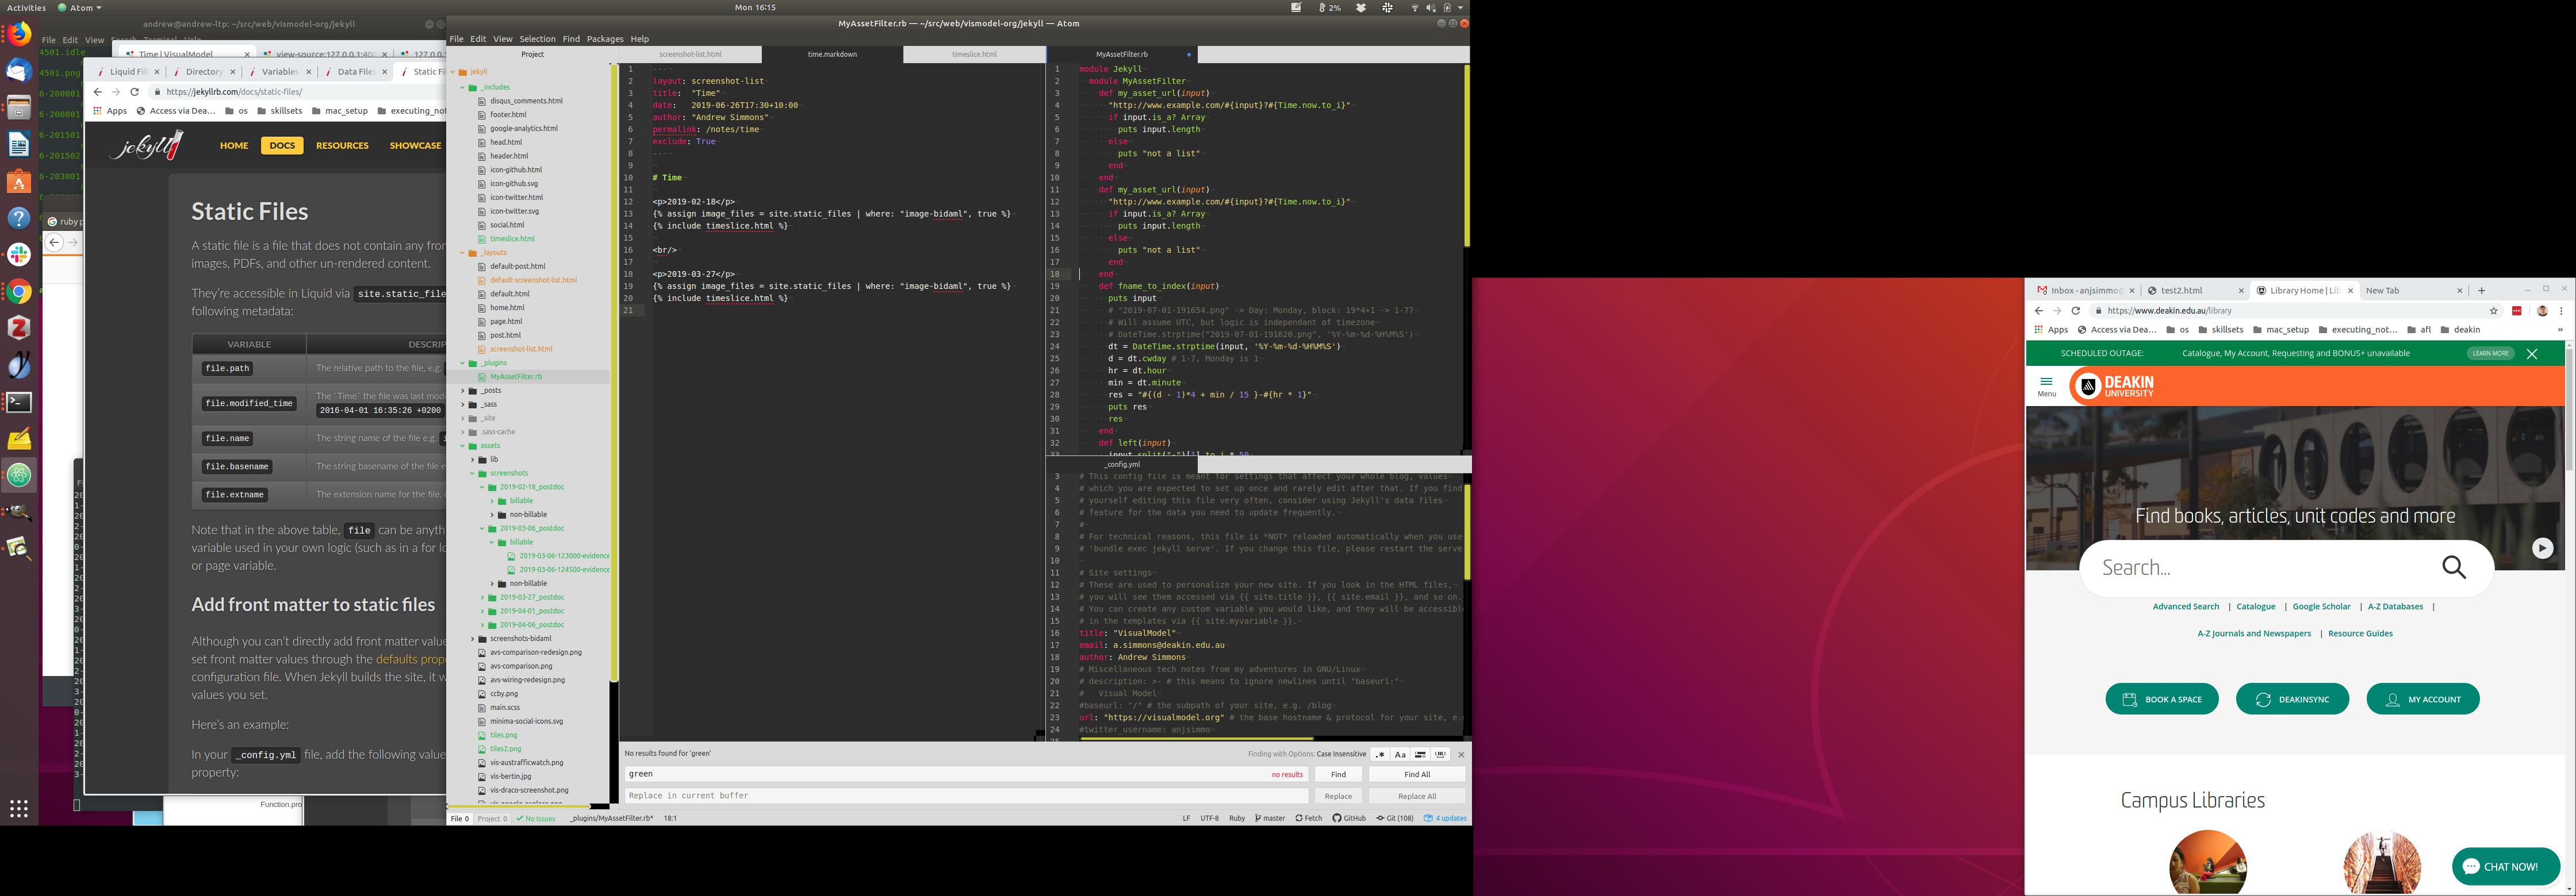The height and width of the screenshot is (896, 2576).
Task: Click the master git branch indicator
Action: (x=1270, y=818)
